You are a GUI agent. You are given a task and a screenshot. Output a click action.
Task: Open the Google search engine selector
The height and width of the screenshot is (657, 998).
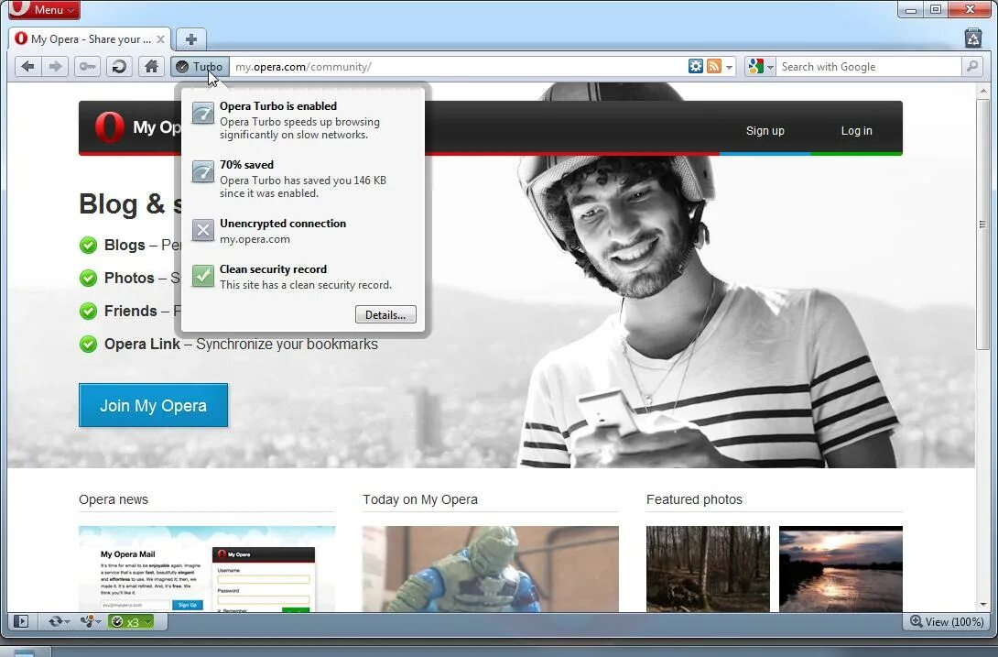click(761, 66)
